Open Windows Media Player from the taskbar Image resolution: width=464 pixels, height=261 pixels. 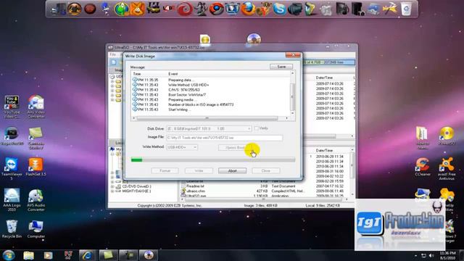pos(49,255)
